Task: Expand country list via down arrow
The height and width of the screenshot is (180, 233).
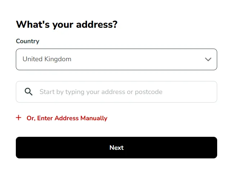Action: pos(208,59)
